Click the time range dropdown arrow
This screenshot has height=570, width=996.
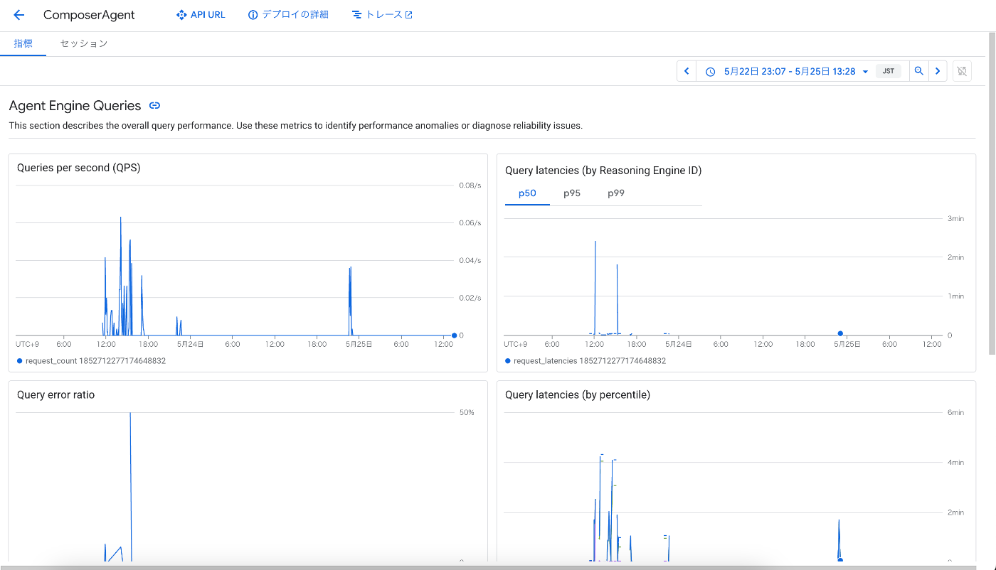click(865, 72)
